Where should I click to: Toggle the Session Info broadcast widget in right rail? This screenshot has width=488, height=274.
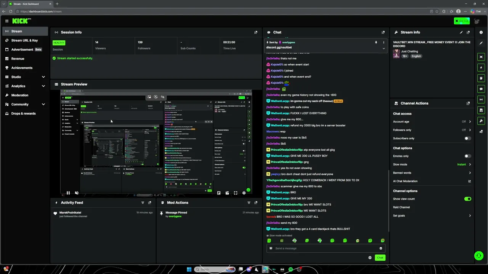point(481,100)
